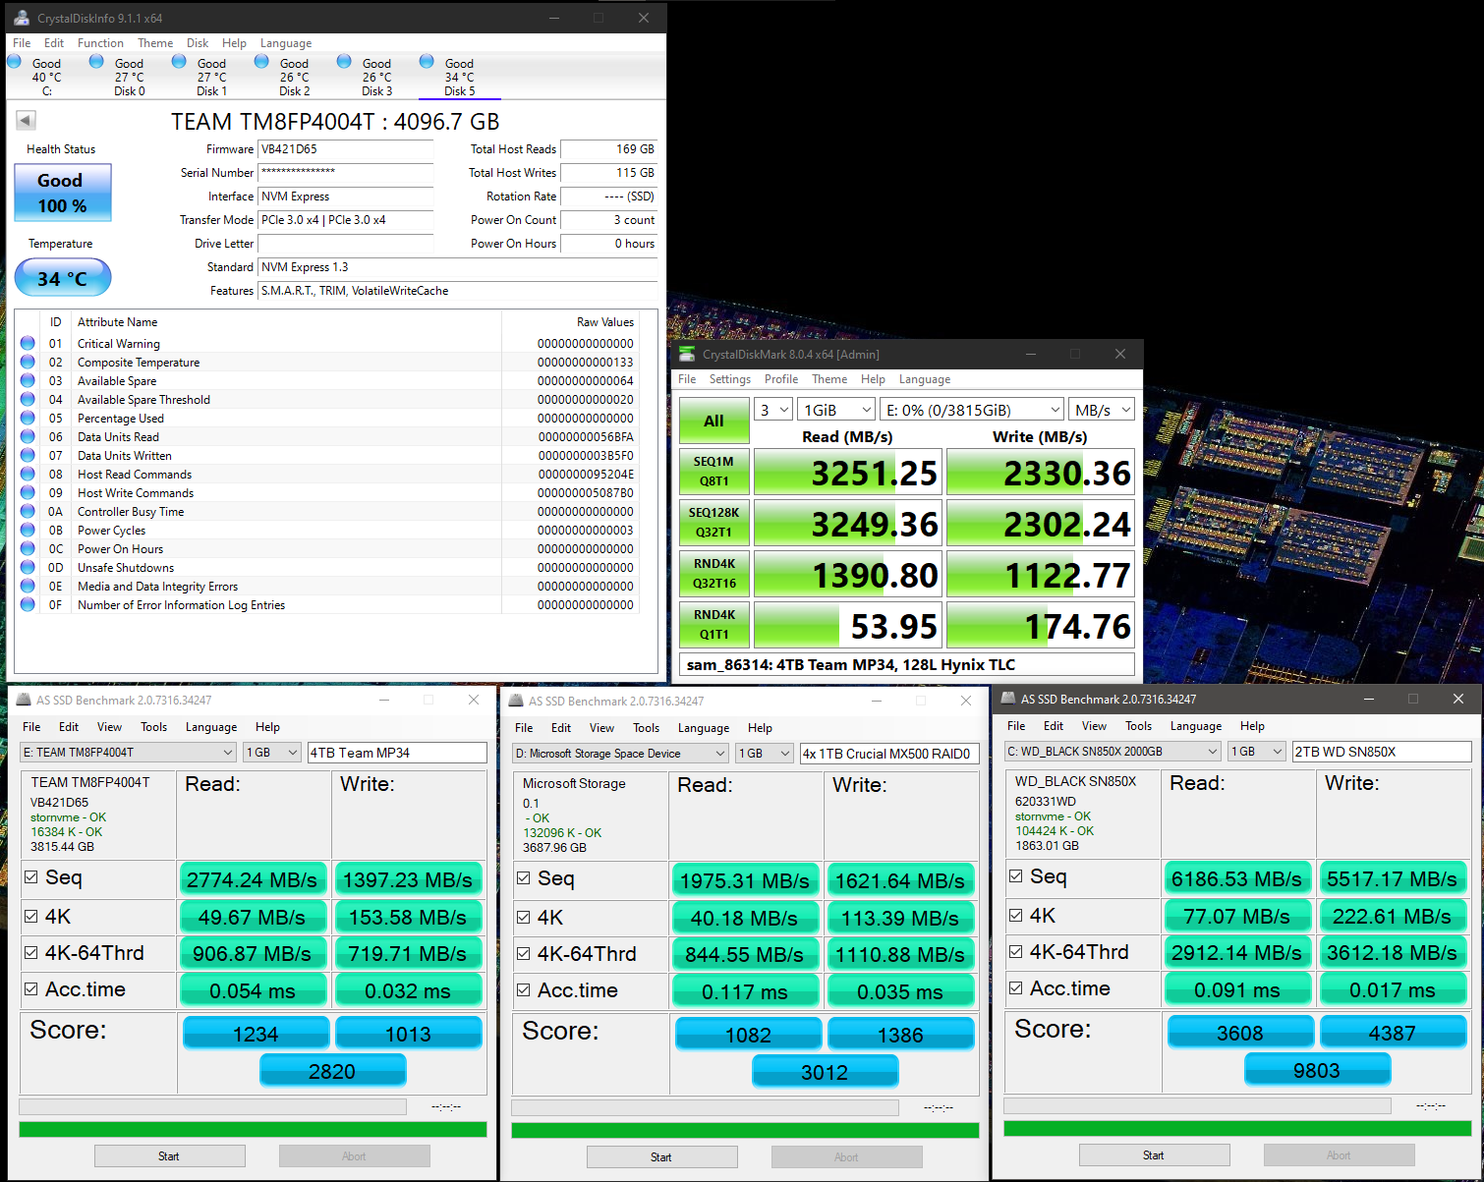
Task: Open the C: WD_BLACK SN850X 2000GB drive dropdown
Action: tap(1113, 752)
